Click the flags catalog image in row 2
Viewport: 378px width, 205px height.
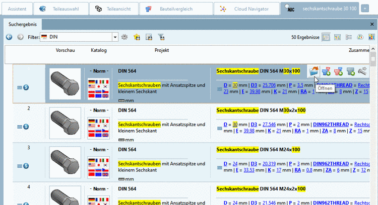98,128
